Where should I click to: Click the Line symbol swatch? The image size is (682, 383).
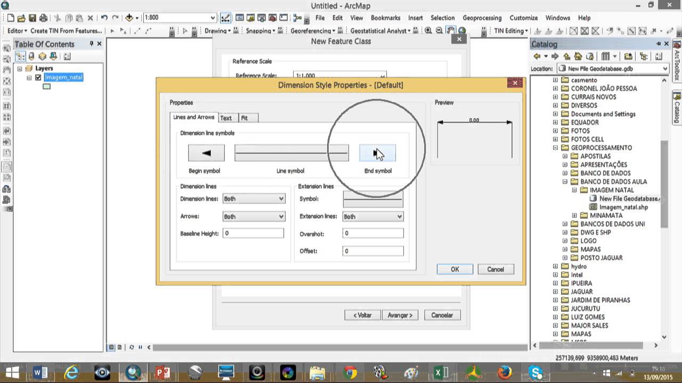click(x=291, y=153)
